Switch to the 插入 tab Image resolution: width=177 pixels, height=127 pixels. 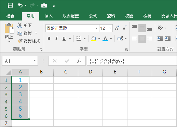pyautogui.click(x=49, y=16)
